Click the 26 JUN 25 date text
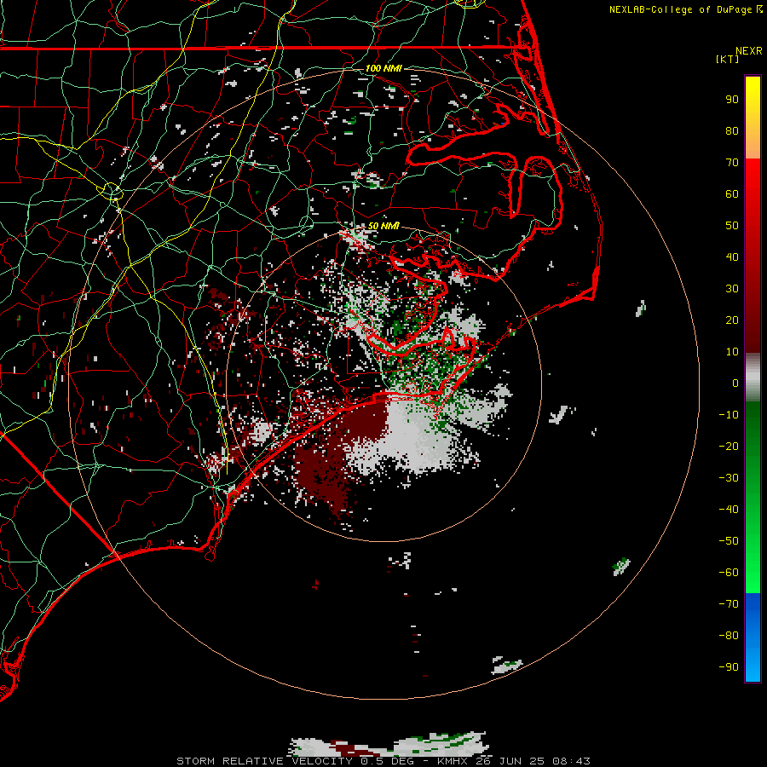 point(511,761)
